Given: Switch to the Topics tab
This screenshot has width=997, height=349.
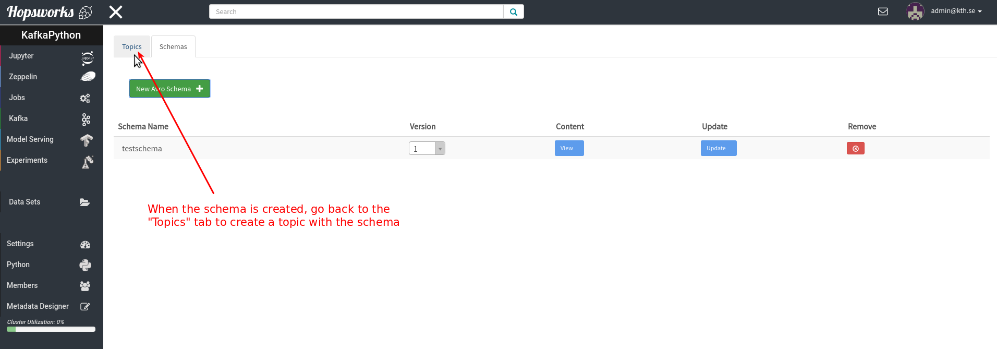Looking at the screenshot, I should (131, 47).
